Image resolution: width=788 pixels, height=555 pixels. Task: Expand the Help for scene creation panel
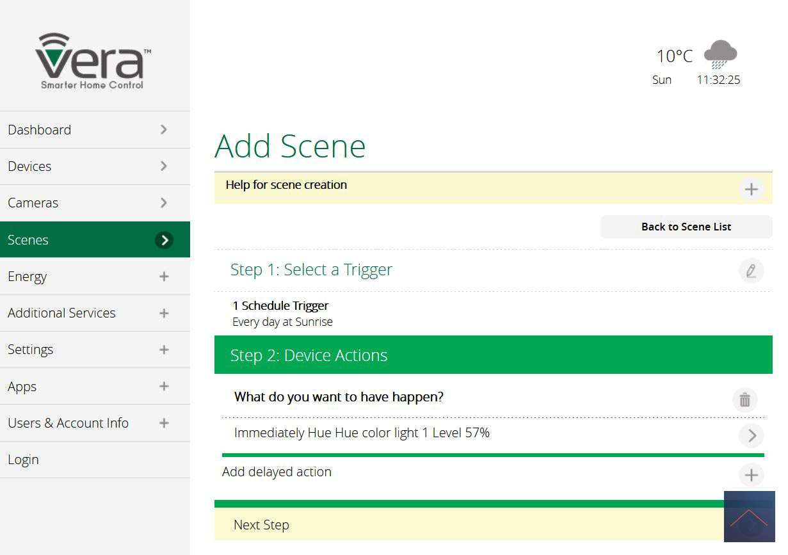pos(751,189)
